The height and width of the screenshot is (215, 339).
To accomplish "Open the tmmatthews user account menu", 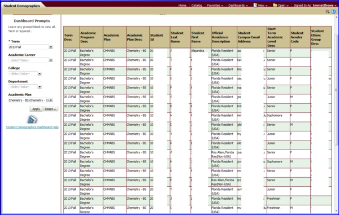I will pyautogui.click(x=324, y=6).
